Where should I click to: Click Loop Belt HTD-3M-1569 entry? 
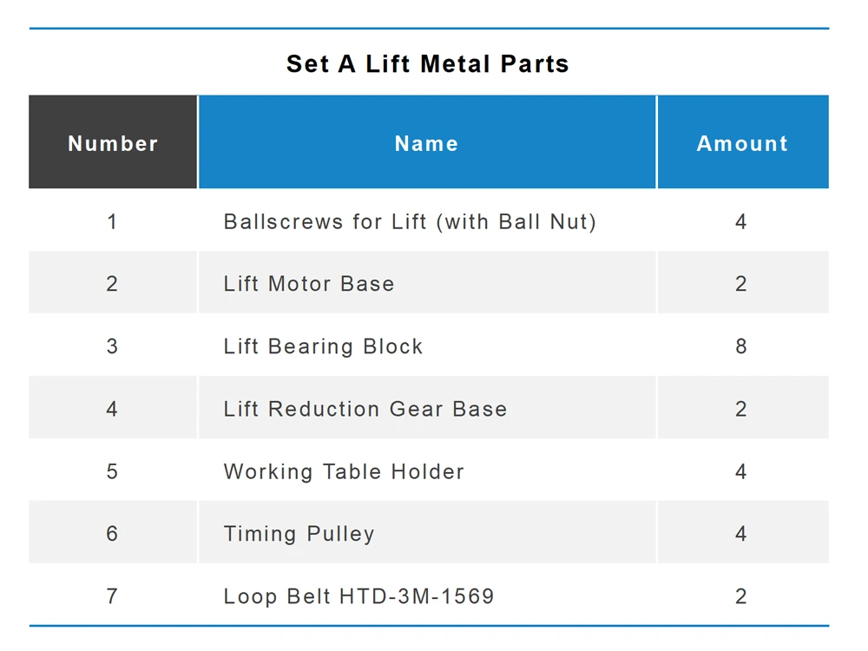358,596
